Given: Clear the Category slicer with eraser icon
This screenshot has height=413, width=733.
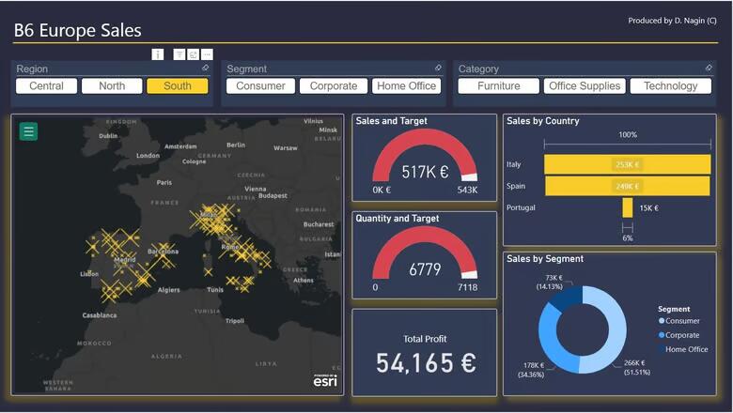Looking at the screenshot, I should pos(708,69).
